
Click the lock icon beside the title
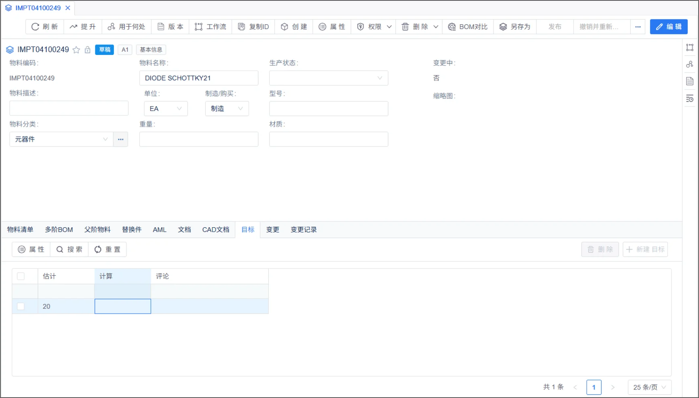click(x=88, y=50)
